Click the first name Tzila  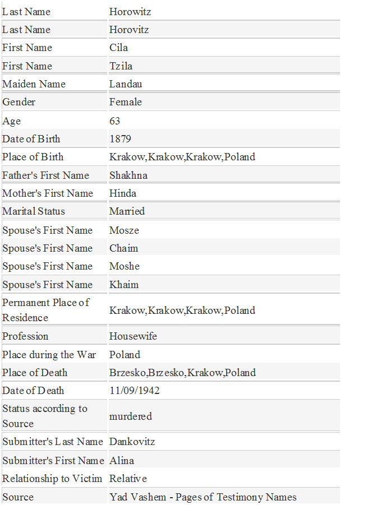pos(121,66)
